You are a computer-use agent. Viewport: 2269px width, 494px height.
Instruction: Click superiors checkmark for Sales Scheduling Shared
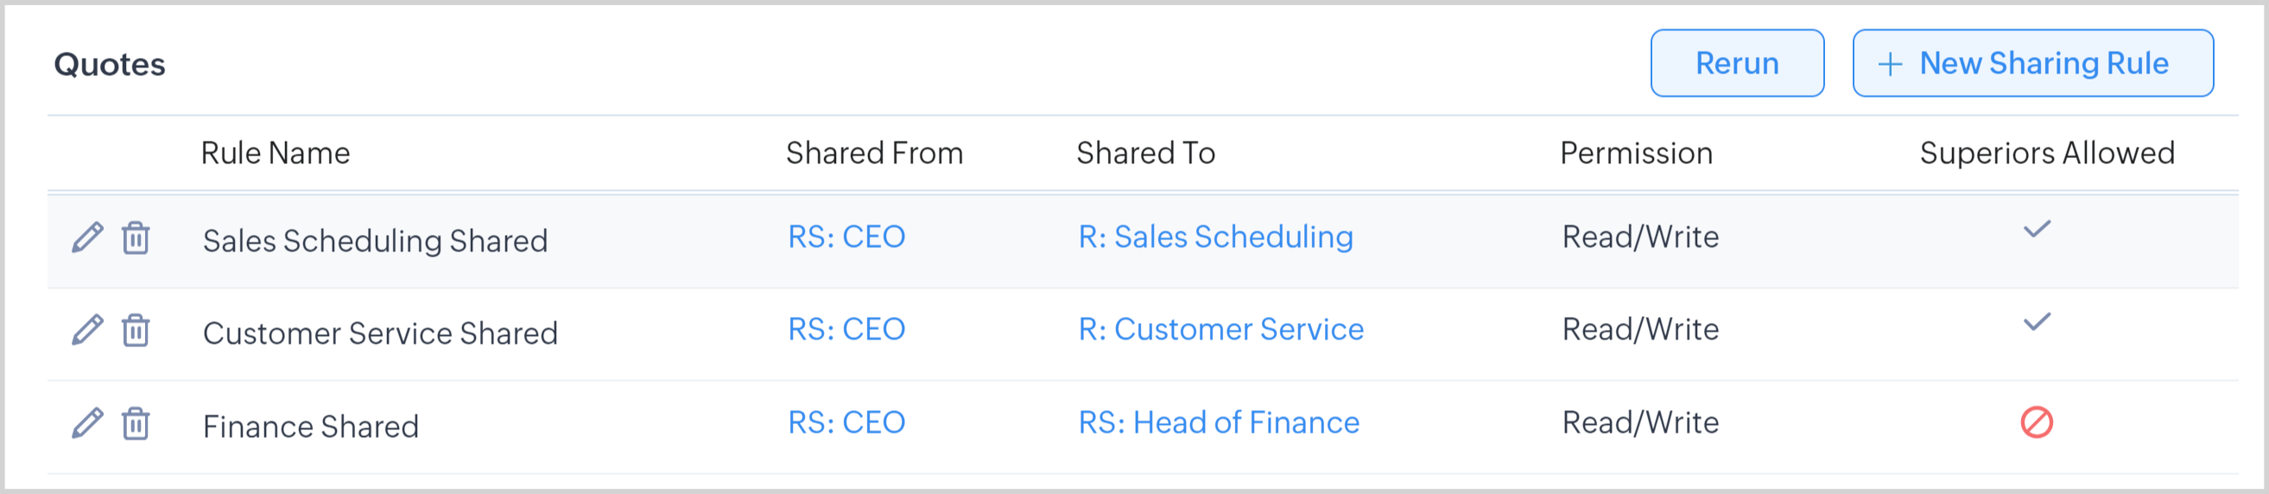[2037, 230]
